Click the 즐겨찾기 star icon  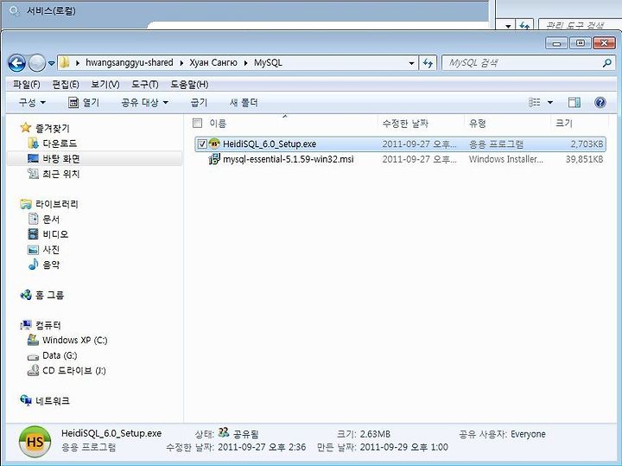[x=26, y=127]
